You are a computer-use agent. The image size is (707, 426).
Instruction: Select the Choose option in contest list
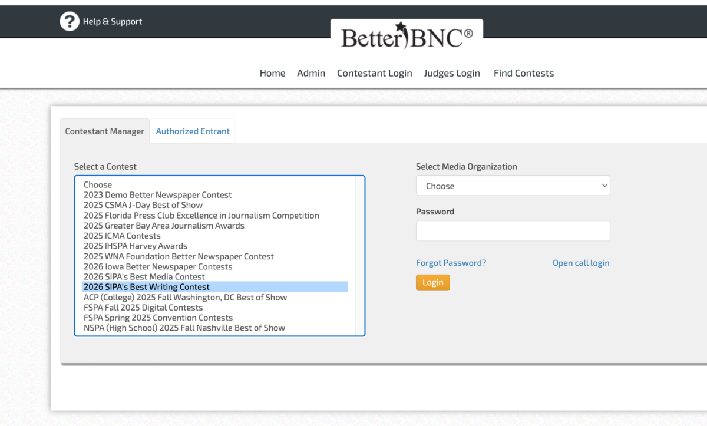coord(215,185)
